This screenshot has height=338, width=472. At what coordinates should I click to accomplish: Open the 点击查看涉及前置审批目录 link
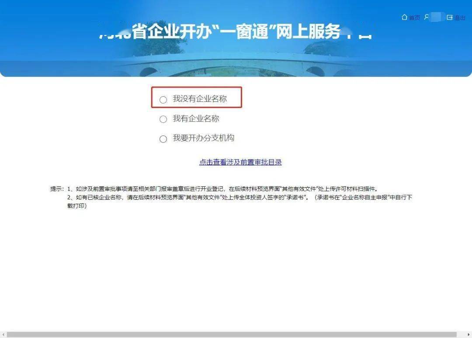pyautogui.click(x=240, y=162)
